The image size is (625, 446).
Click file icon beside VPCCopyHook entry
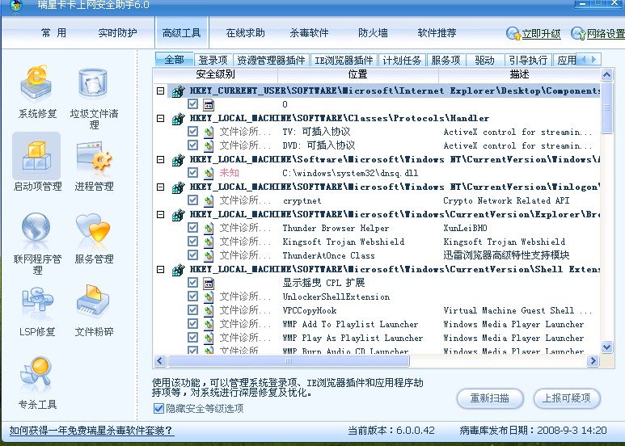[x=209, y=310]
